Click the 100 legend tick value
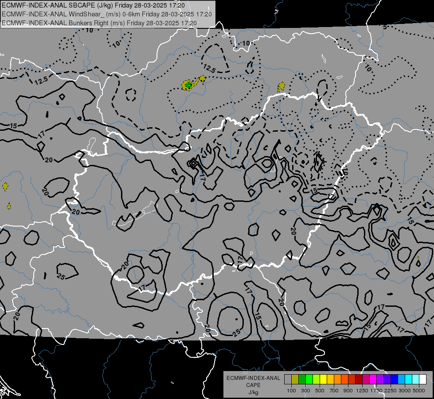Screen dimensions: 434x399 (291, 391)
